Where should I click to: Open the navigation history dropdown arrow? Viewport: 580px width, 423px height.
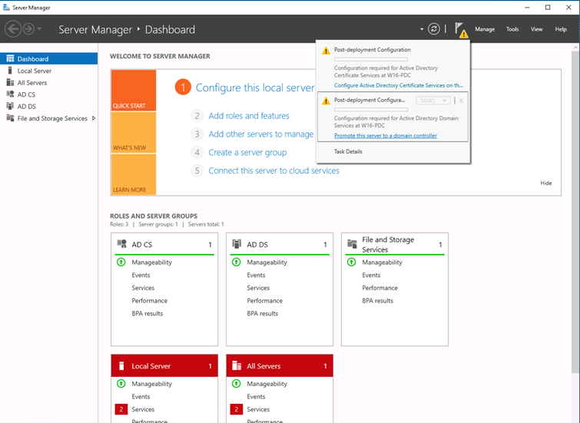[40, 29]
